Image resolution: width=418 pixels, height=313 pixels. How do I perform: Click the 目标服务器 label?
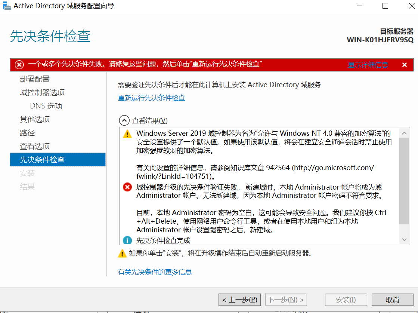click(x=397, y=31)
